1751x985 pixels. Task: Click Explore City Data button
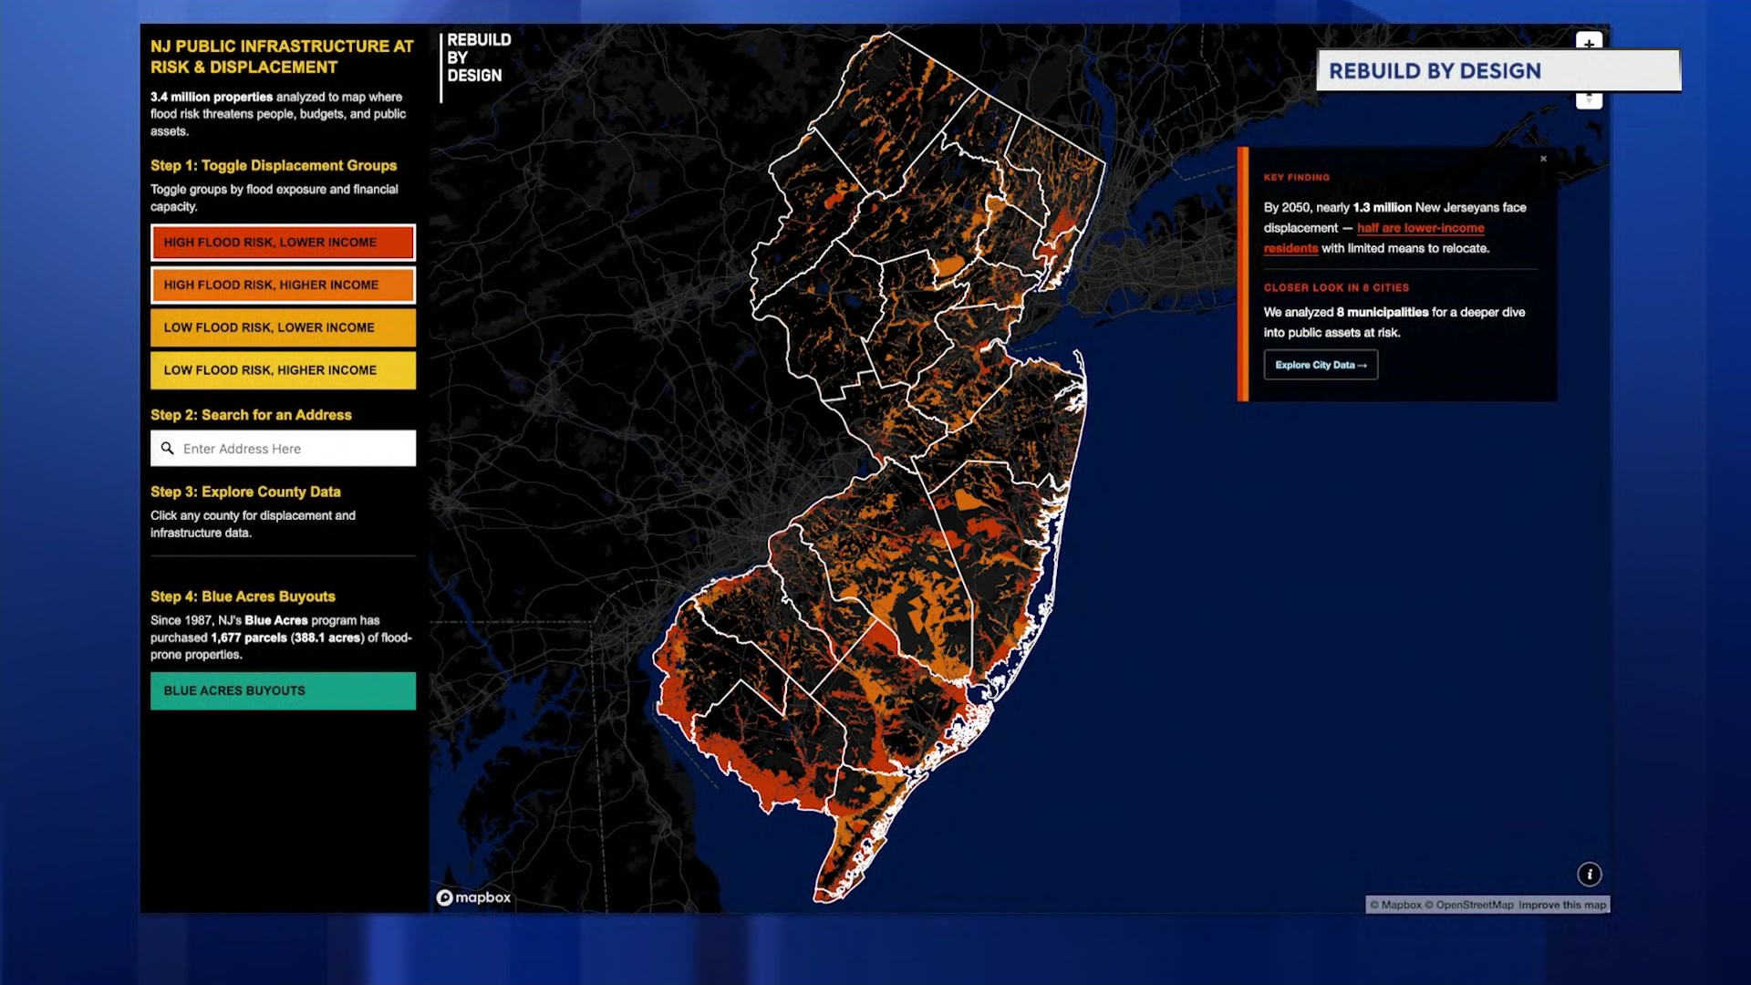tap(1320, 365)
